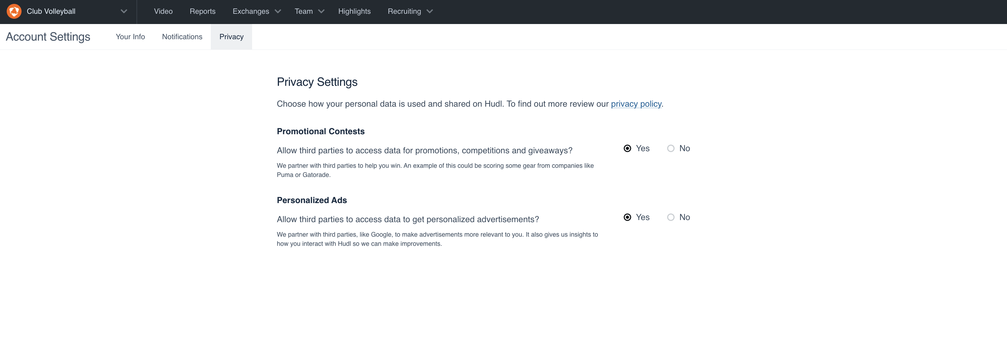1007x344 pixels.
Task: Expand the chevron beside Club Volleyball
Action: click(124, 11)
